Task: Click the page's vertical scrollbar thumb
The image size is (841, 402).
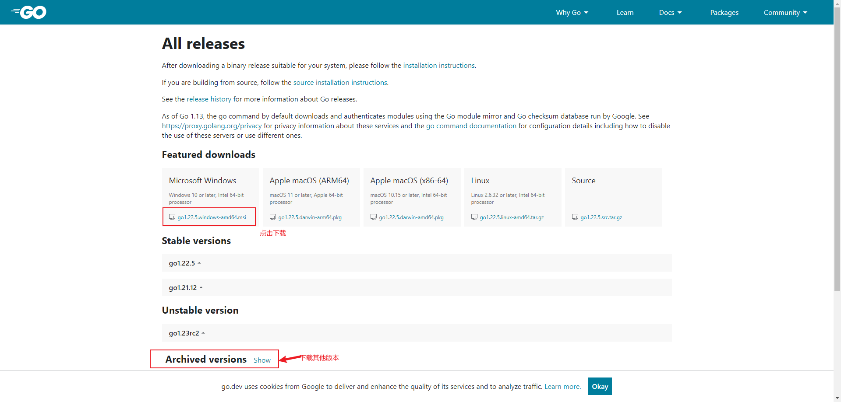Action: coord(837,149)
